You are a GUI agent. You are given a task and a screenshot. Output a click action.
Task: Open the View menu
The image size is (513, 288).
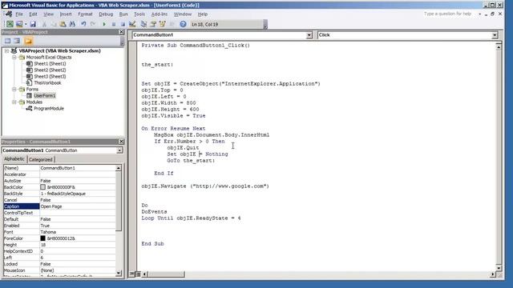pos(48,14)
